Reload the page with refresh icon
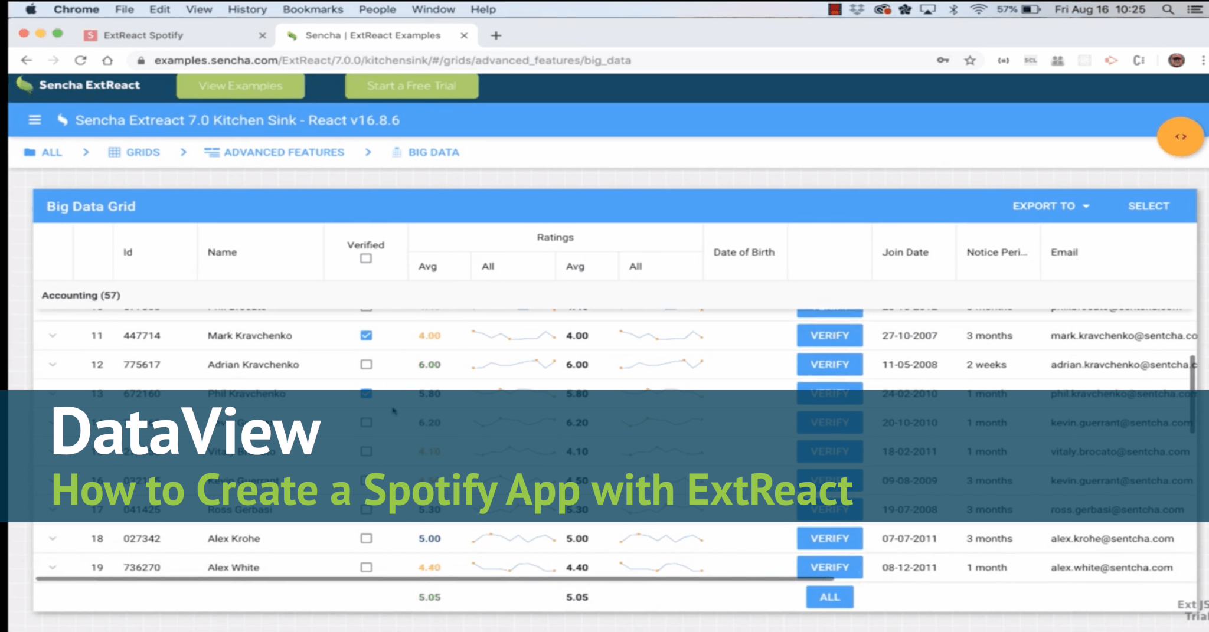Image resolution: width=1209 pixels, height=632 pixels. tap(81, 60)
